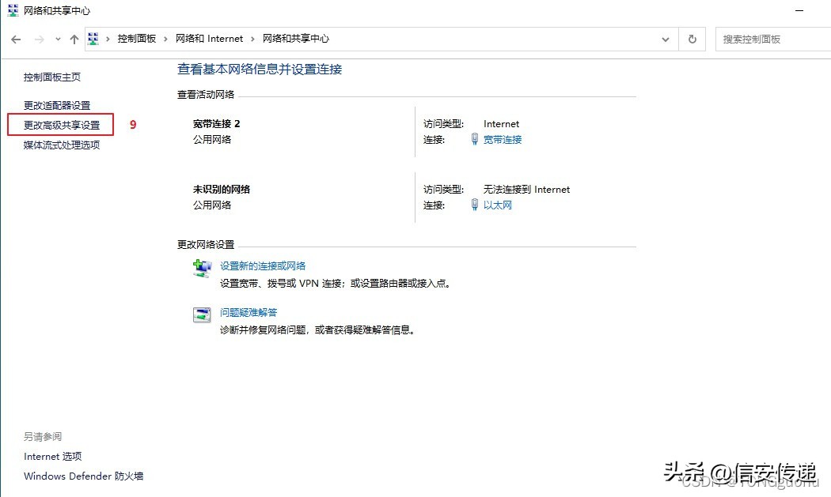Open the address bar history dropdown
Screen dimensions: 831x497
(x=666, y=38)
